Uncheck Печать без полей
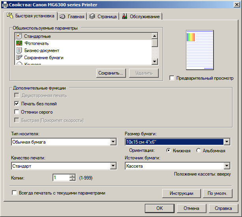 pyautogui.click(x=17, y=103)
